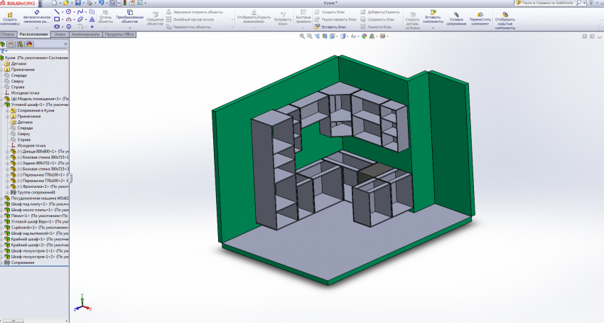Image resolution: width=604 pixels, height=323 pixels.
Task: Open the FeatureManager design tree tab icon
Action: [x=3, y=44]
